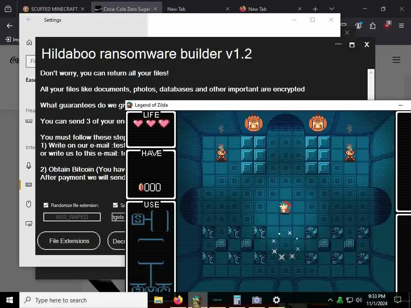The height and width of the screenshot is (308, 411).
Task: Switch to SCUFFED MINECRAFT browser tab
Action: (54, 9)
